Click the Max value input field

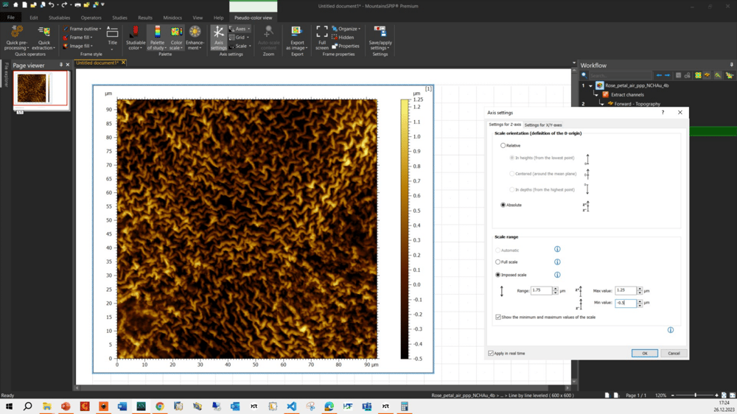click(626, 290)
